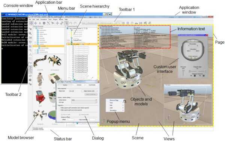Click the highlighted tool icon left of undo
225x141 pixels.
66,23
